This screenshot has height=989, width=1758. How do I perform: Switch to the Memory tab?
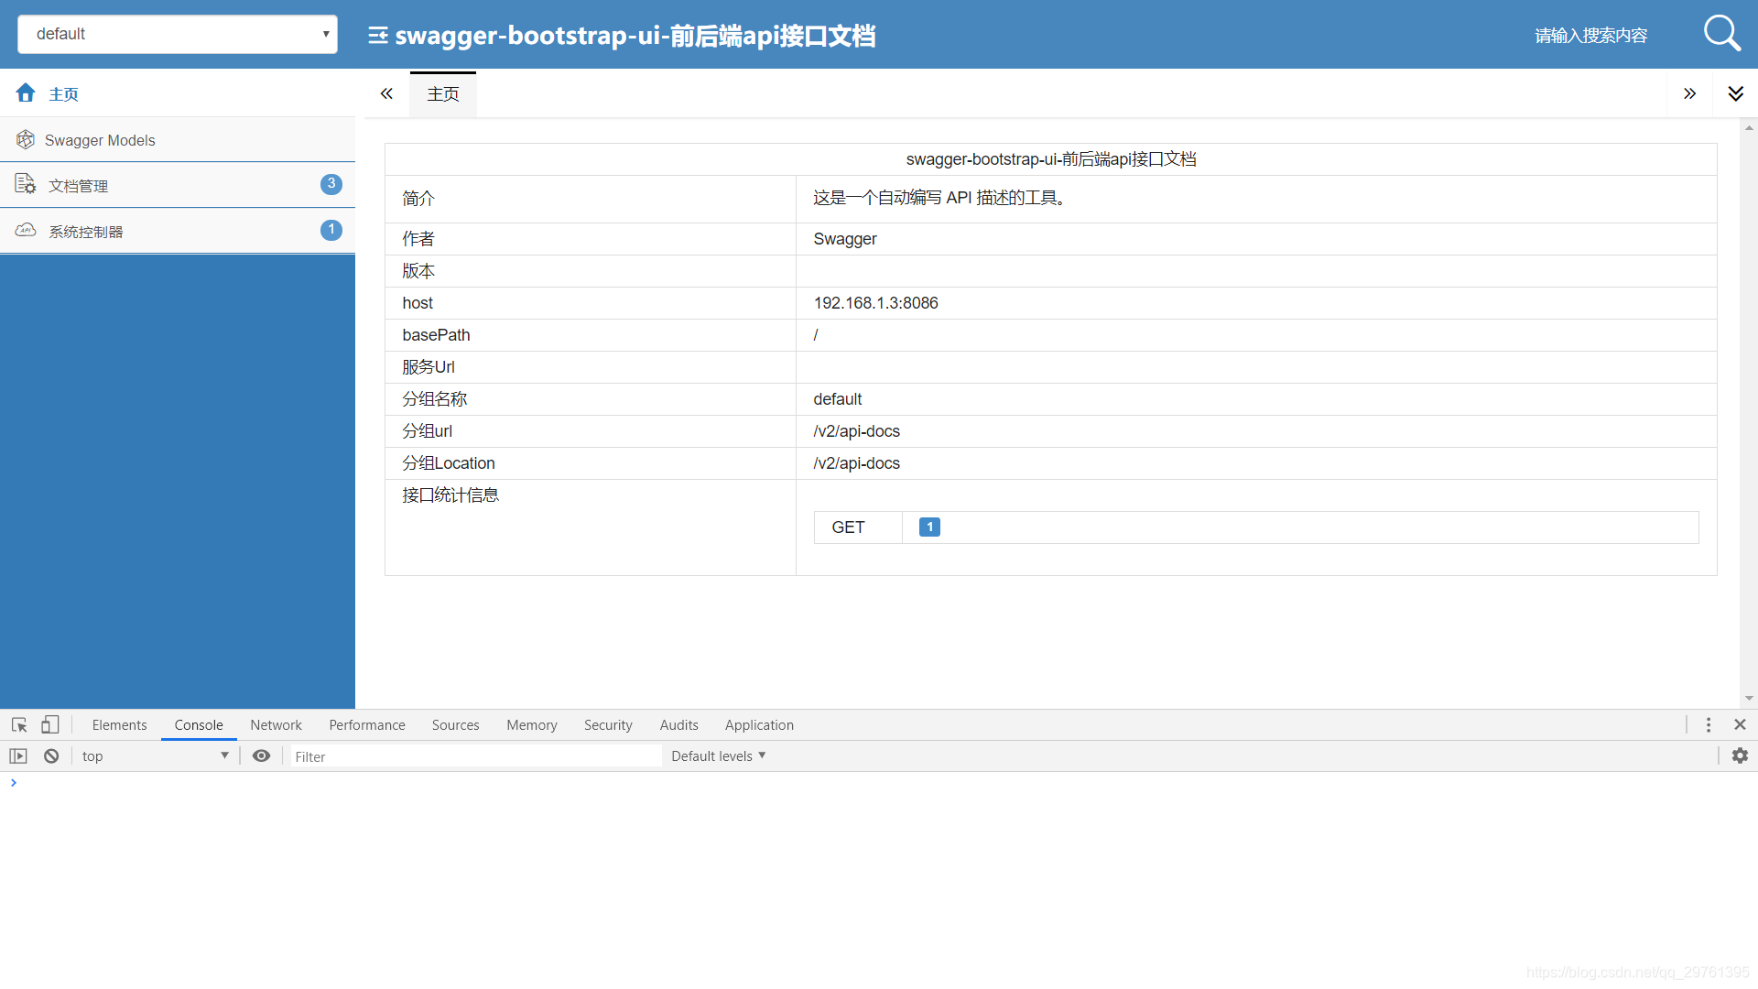(x=532, y=724)
